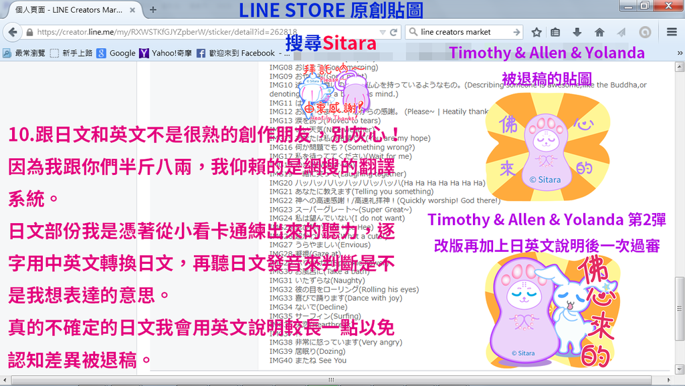Bookmark this page with the star icon
The width and height of the screenshot is (685, 386).
click(x=536, y=32)
